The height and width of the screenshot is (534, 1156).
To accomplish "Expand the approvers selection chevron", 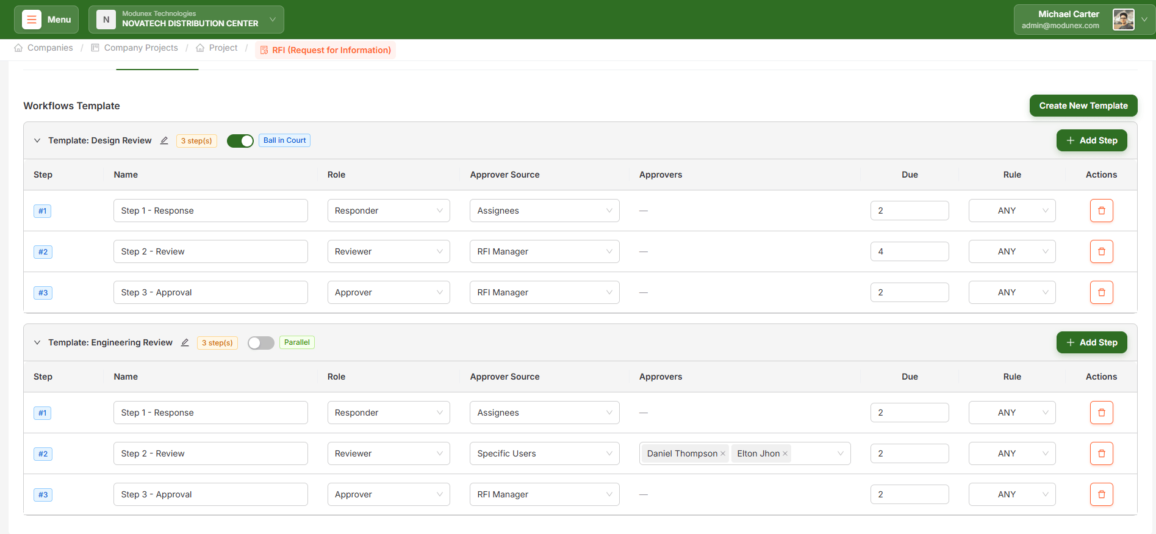I will click(841, 453).
